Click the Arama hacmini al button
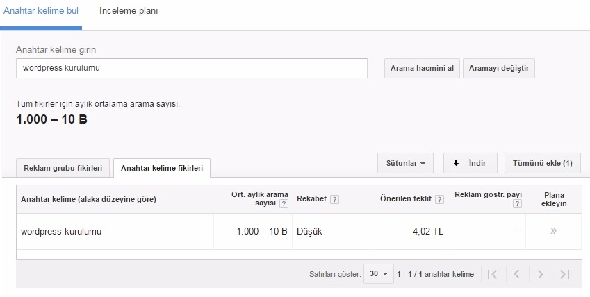590x297 pixels. click(422, 68)
